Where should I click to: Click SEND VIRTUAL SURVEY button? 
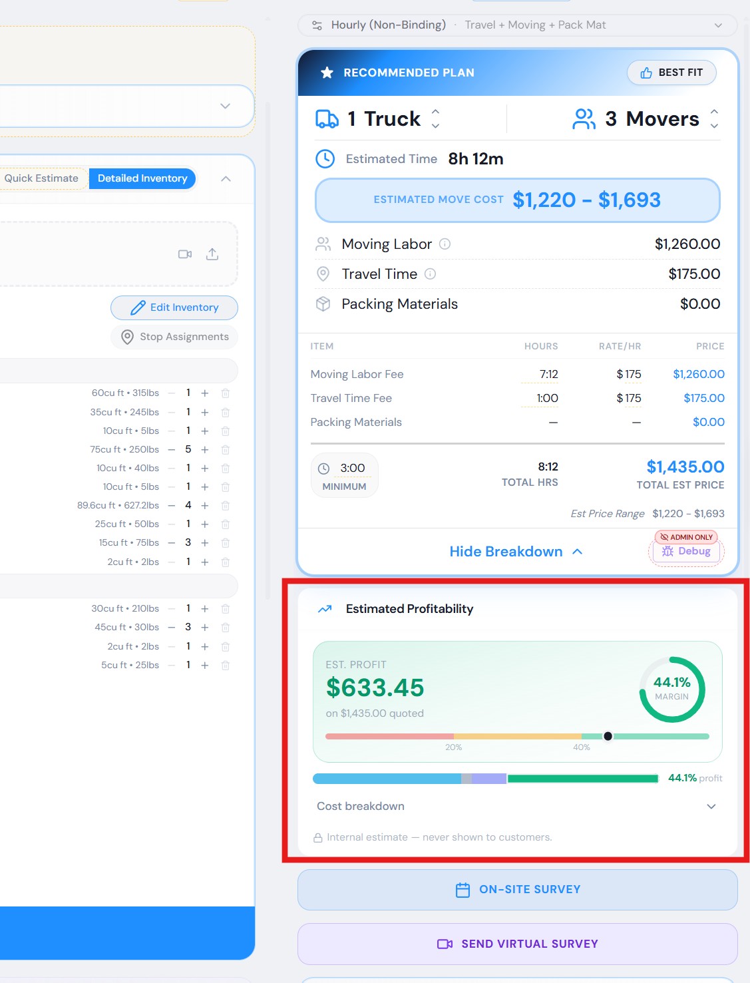(518, 944)
